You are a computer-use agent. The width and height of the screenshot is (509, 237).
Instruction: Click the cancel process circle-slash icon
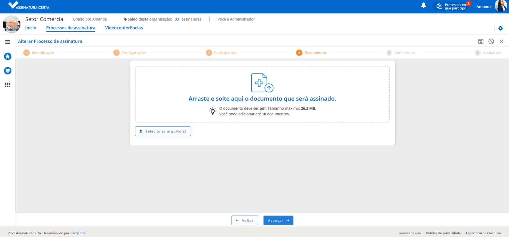491,41
